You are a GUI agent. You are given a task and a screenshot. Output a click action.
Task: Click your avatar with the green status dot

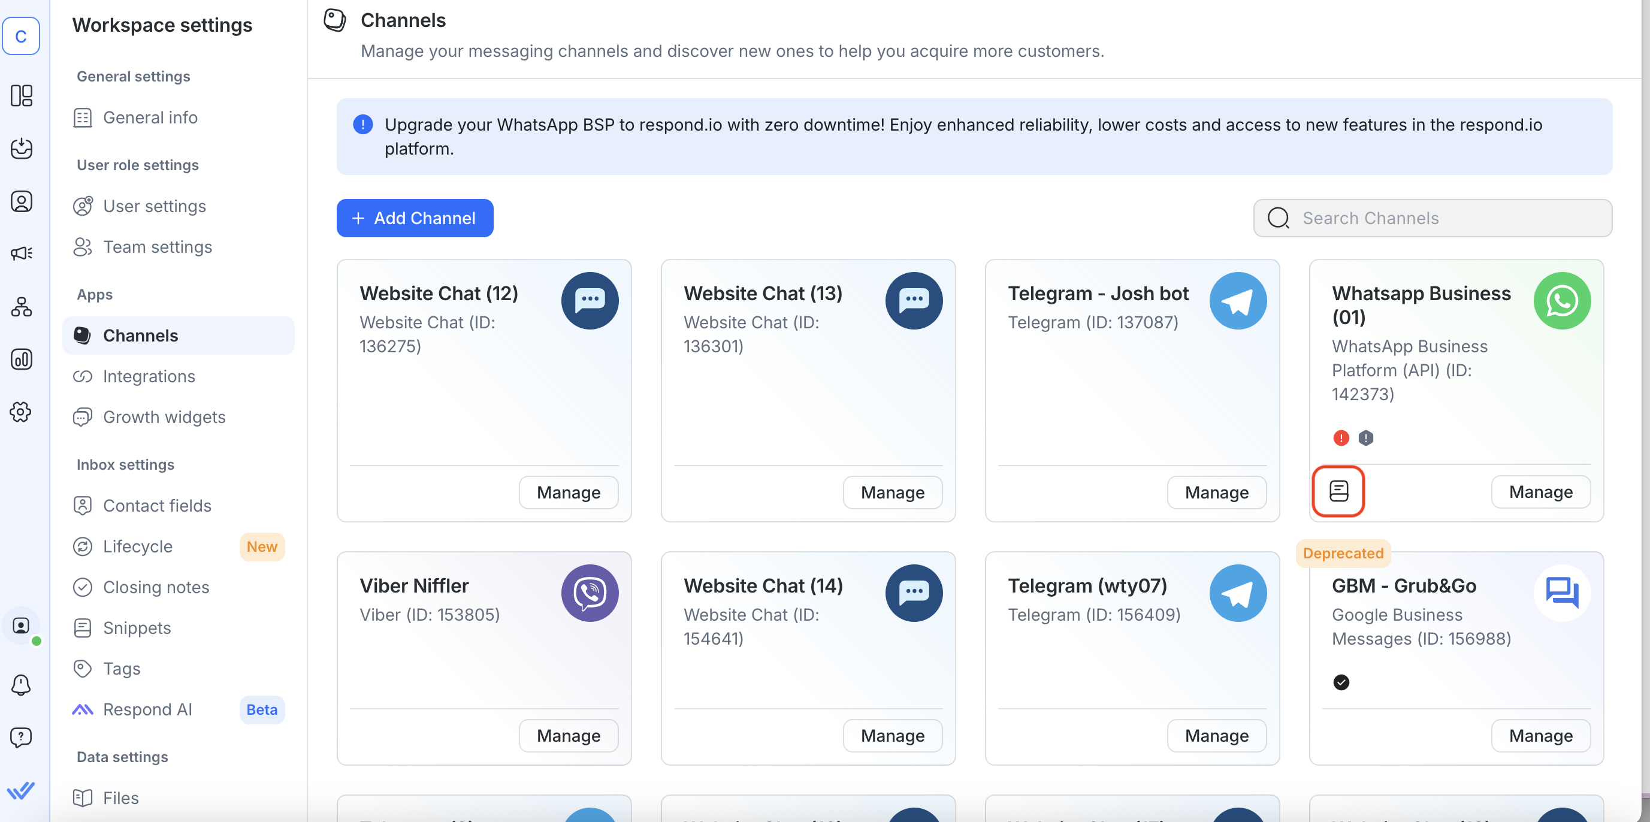pyautogui.click(x=22, y=626)
